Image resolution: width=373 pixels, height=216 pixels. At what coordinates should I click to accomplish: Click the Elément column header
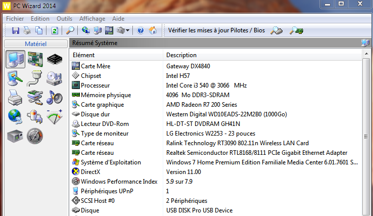[116, 55]
